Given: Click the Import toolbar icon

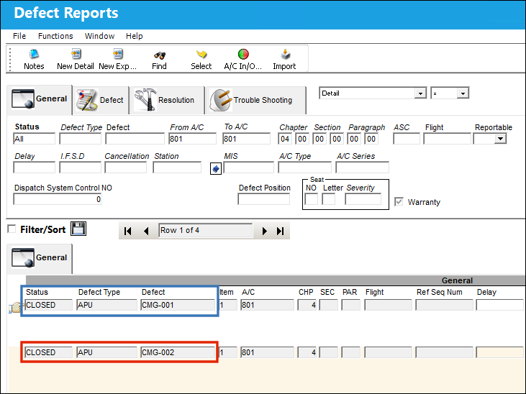Looking at the screenshot, I should [285, 54].
